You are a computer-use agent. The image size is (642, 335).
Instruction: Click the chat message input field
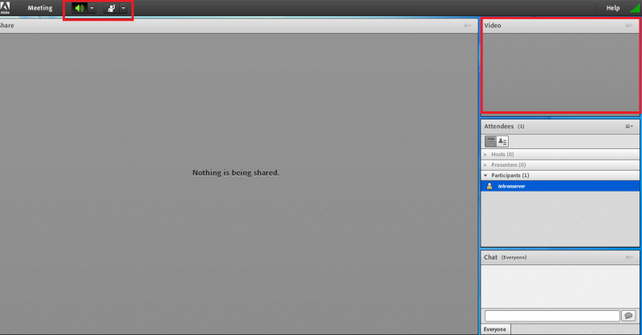tap(552, 316)
